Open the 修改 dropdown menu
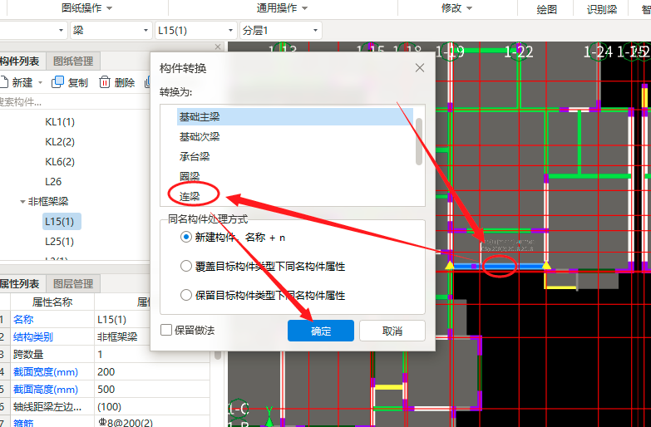Screen dimensions: 651x427 456,7
